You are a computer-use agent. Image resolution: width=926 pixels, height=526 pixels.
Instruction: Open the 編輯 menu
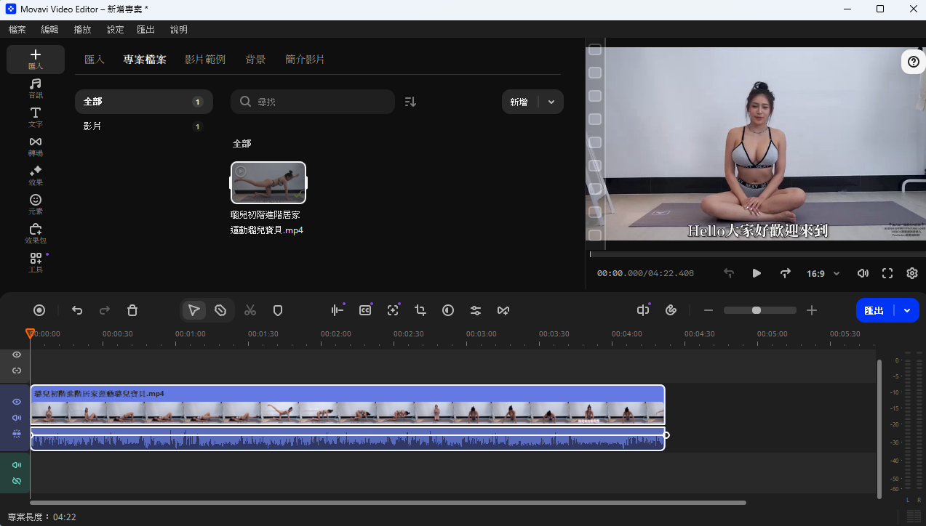click(49, 30)
